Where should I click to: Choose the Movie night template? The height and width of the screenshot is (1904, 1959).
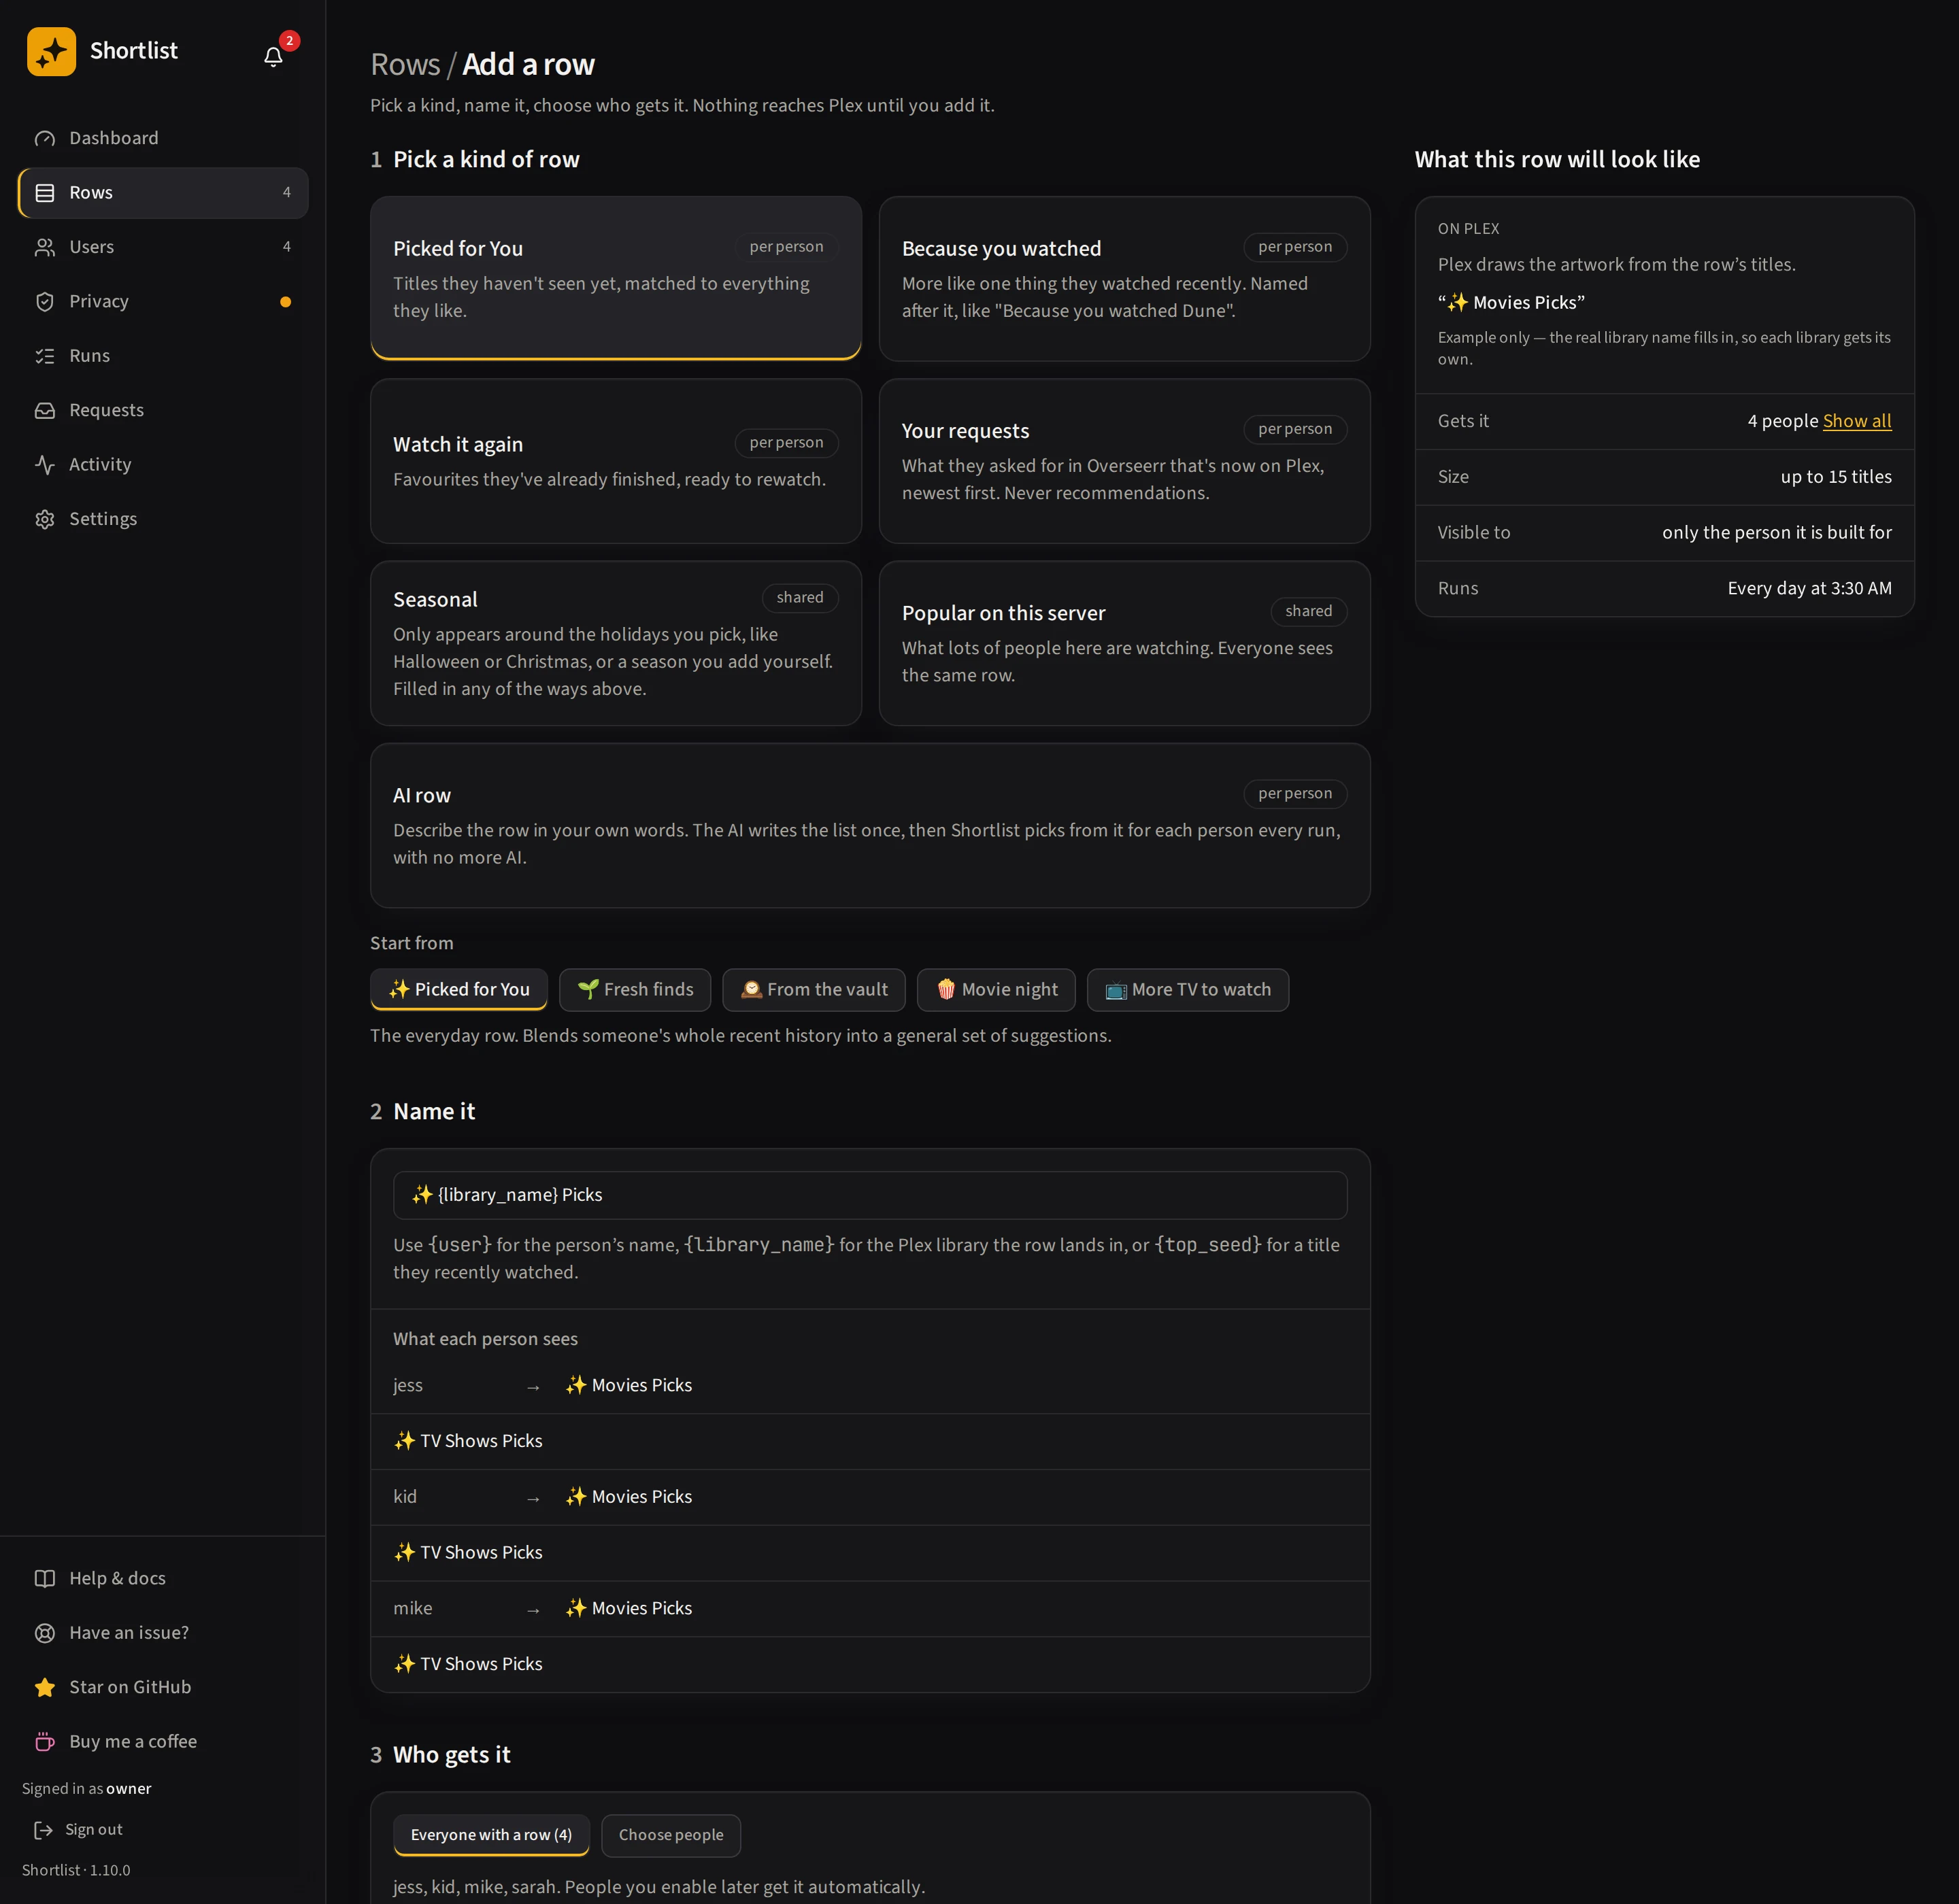(997, 989)
